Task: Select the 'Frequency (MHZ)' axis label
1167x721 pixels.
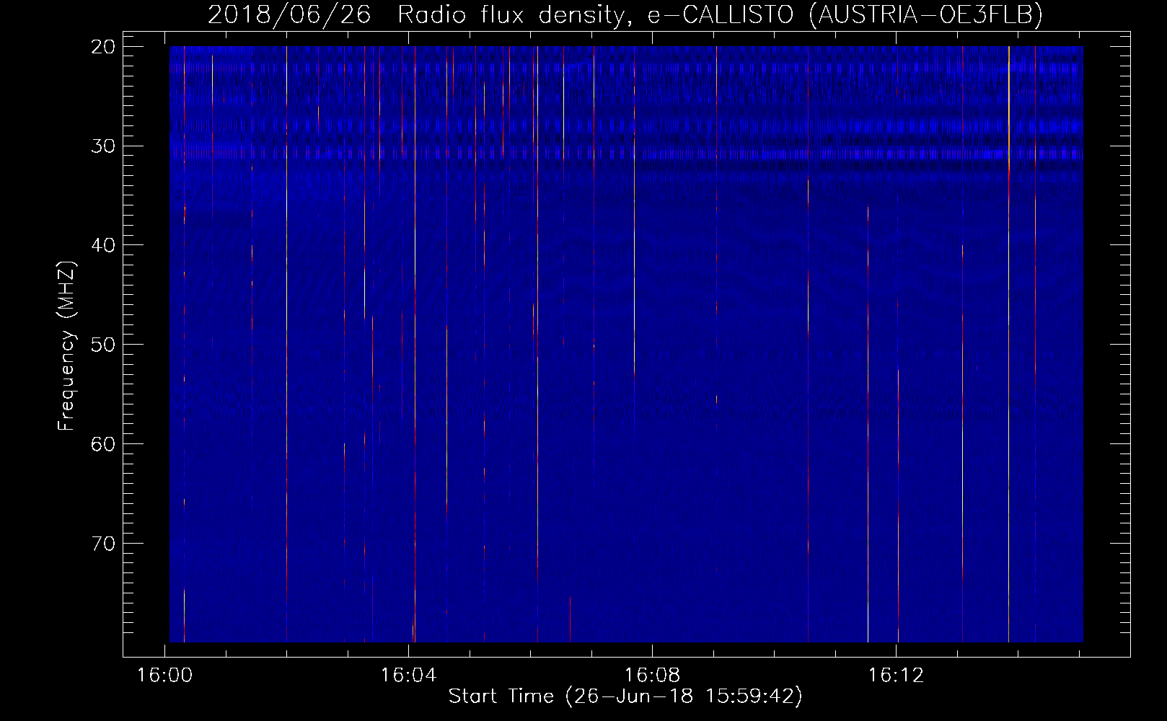Action: pos(66,346)
